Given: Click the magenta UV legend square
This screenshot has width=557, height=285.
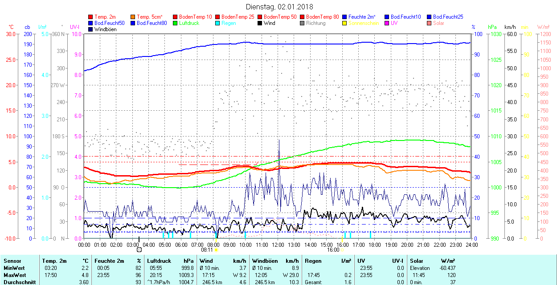Looking at the screenshot, I should tap(387, 23).
